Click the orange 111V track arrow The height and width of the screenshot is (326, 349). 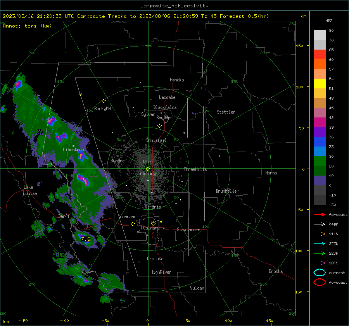[x=320, y=234]
